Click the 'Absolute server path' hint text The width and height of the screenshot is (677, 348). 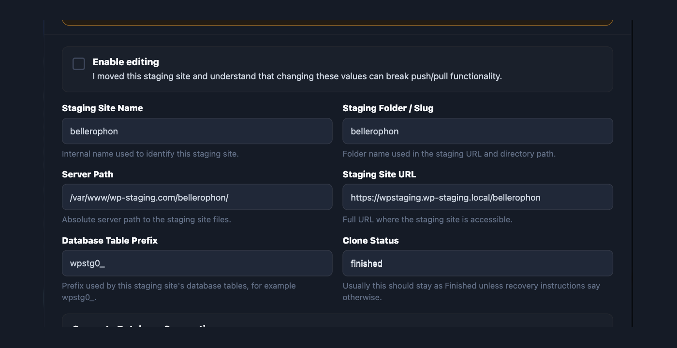[147, 219]
